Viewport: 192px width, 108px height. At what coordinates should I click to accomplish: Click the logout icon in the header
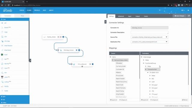188,10
